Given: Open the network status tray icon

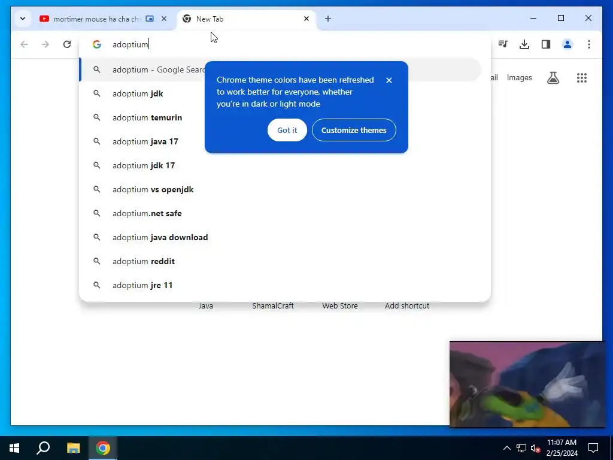Looking at the screenshot, I should [521, 448].
